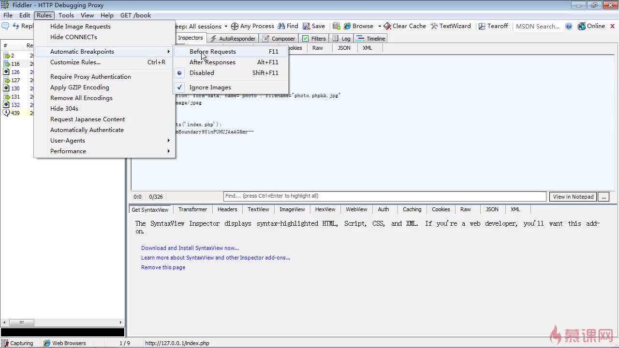Click Download and Install SyntaxView link

tap(190, 248)
